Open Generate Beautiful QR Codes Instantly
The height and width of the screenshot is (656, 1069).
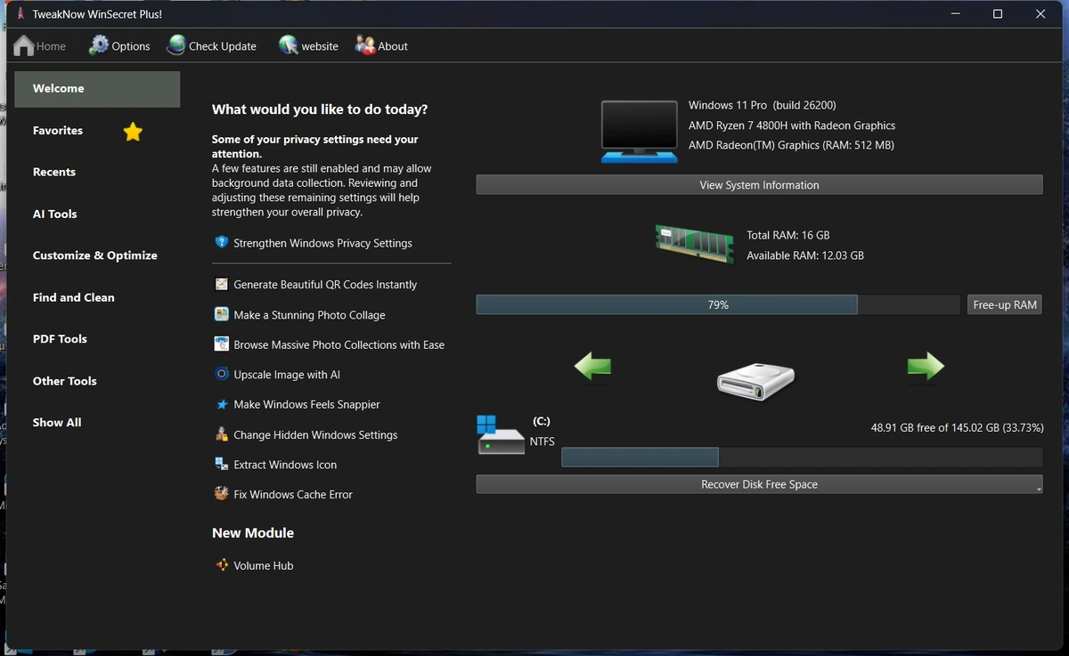(x=325, y=285)
